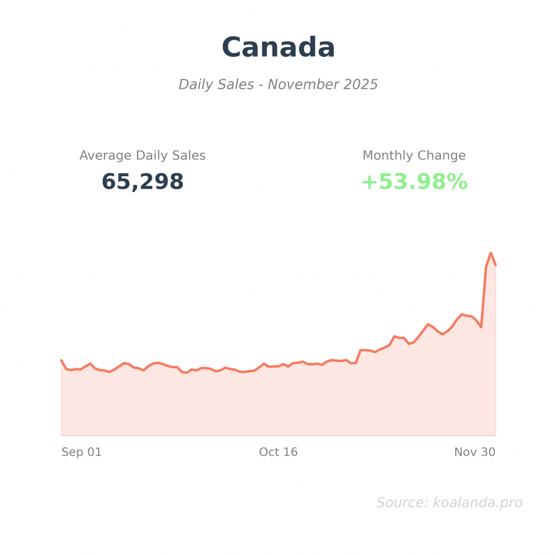This screenshot has width=557, height=557.
Task: Click the highest peak of the sales line
Action: pyautogui.click(x=491, y=253)
